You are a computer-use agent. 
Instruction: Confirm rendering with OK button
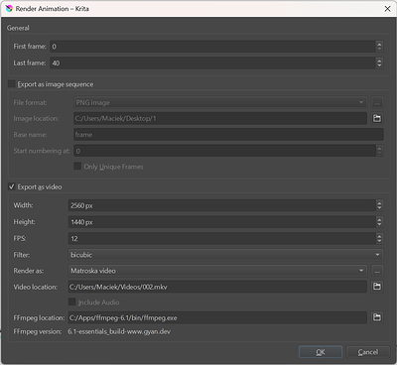click(x=321, y=352)
